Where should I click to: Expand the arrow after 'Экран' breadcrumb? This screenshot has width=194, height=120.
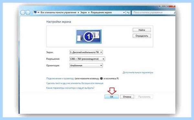tap(89, 13)
